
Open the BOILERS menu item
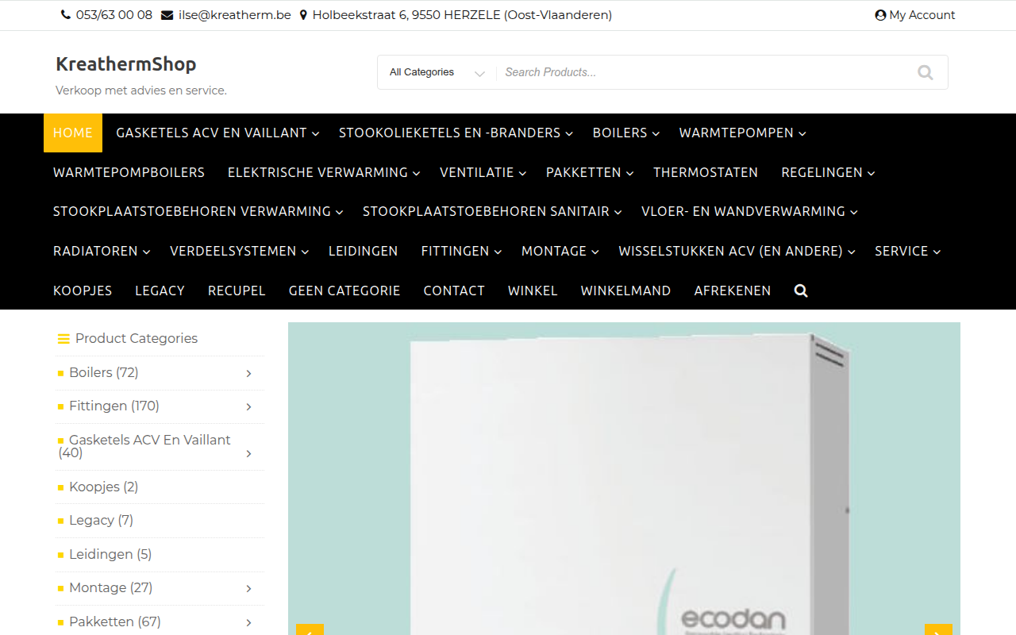(625, 133)
